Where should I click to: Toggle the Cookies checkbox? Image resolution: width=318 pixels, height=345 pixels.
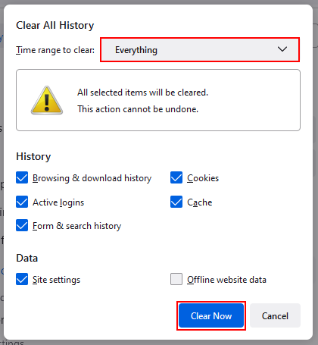pos(176,177)
